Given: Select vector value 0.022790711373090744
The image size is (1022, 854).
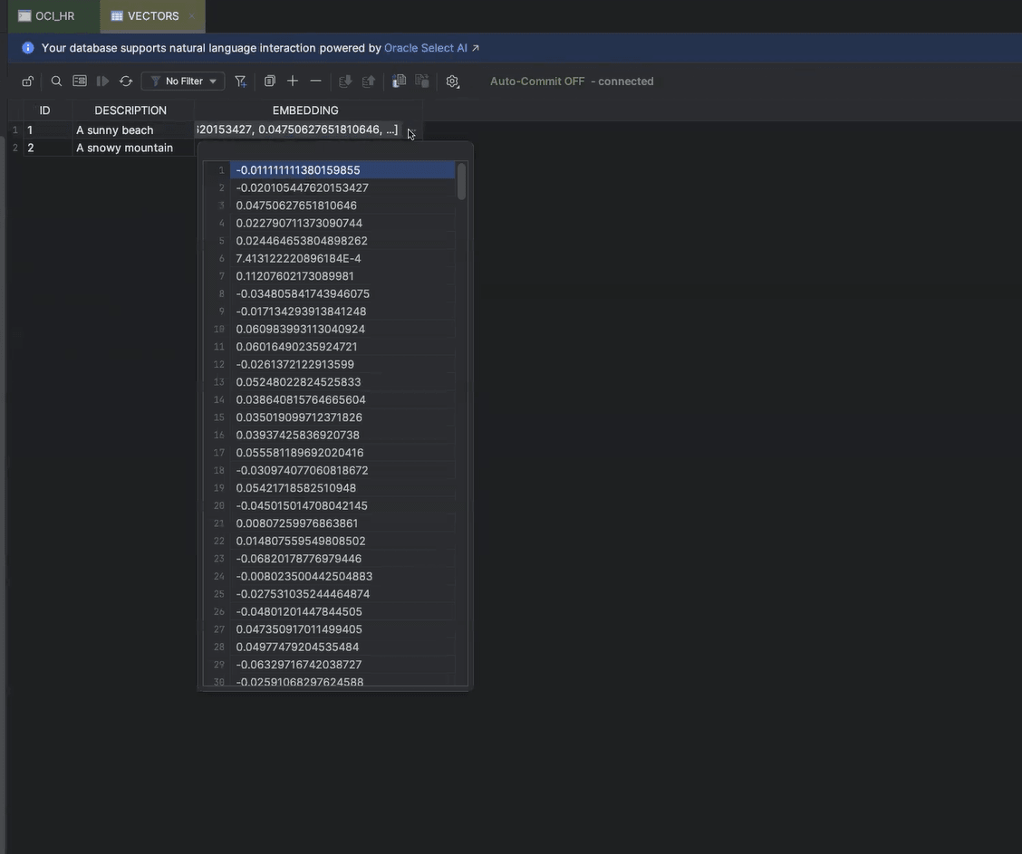Looking at the screenshot, I should coord(342,223).
